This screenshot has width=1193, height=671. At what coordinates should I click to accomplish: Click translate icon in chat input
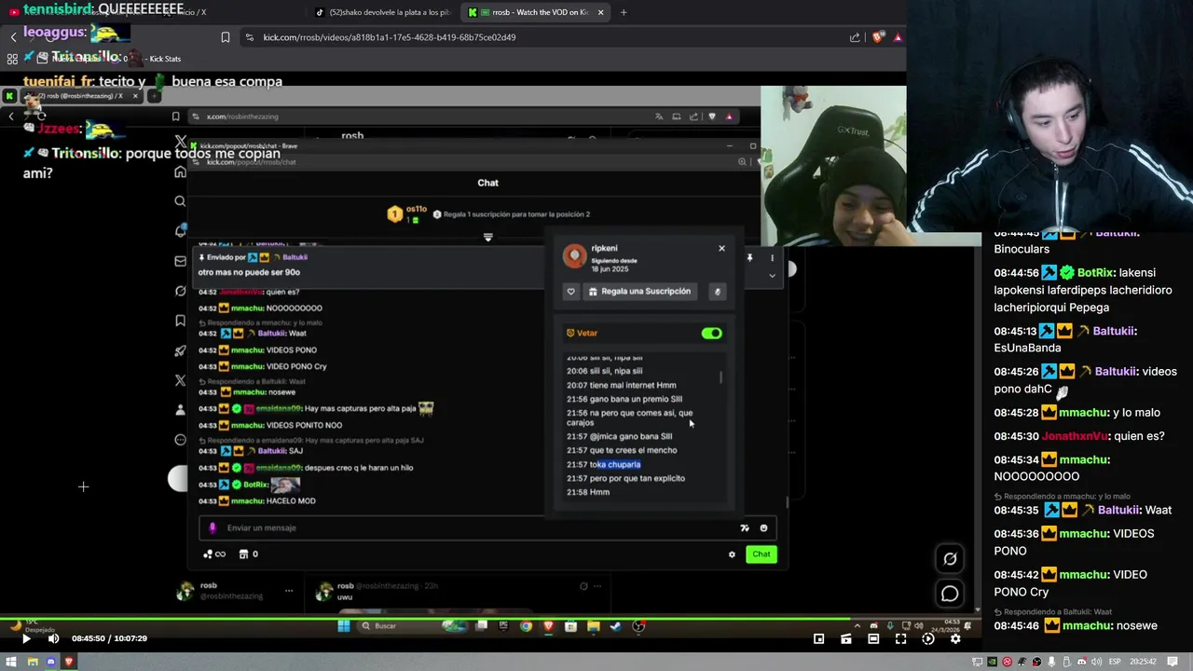745,528
